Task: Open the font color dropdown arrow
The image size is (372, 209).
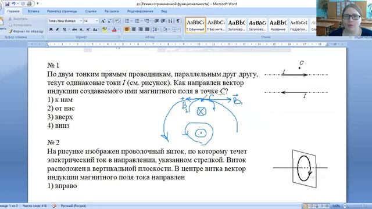Action: click(x=119, y=30)
